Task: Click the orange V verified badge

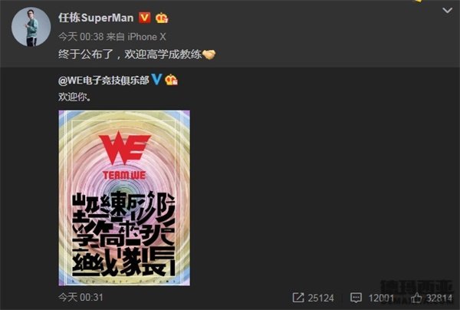Action: tap(144, 18)
